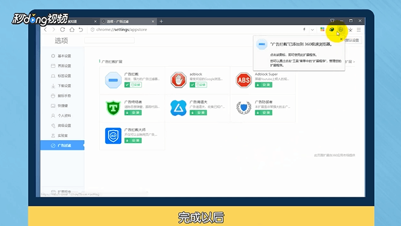Open the downloads arrow icon

350,30
